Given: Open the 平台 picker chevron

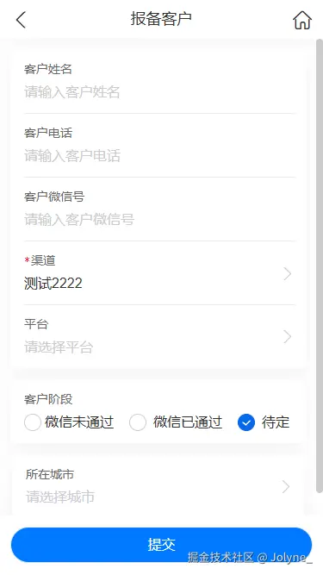Looking at the screenshot, I should (x=288, y=337).
